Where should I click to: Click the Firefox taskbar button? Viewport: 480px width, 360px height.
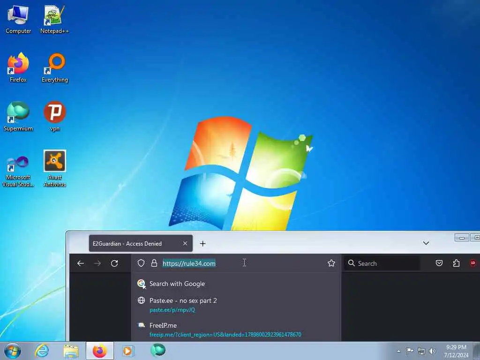pyautogui.click(x=100, y=351)
